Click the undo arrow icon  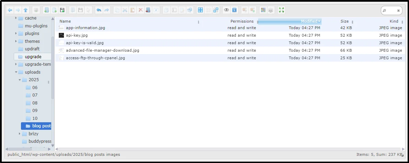coord(99,10)
